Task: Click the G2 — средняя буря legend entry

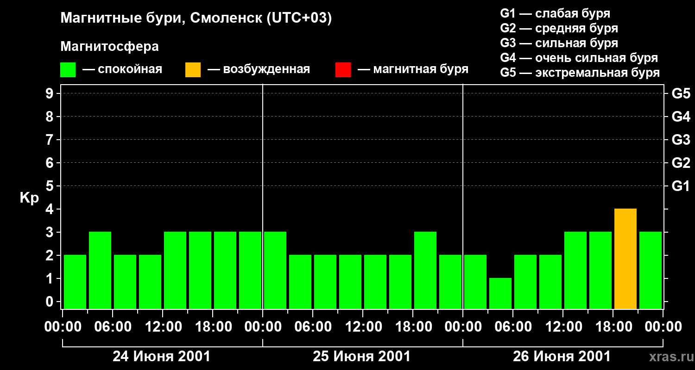Action: click(559, 28)
